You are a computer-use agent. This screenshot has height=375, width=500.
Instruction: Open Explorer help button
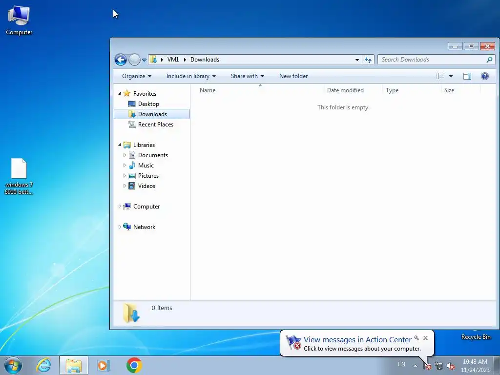click(485, 76)
